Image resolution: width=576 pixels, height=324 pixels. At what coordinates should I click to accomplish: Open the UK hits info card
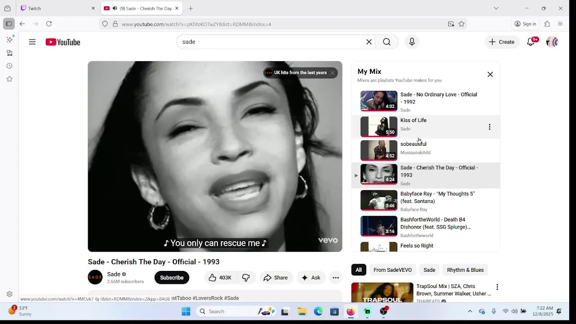[x=296, y=73]
